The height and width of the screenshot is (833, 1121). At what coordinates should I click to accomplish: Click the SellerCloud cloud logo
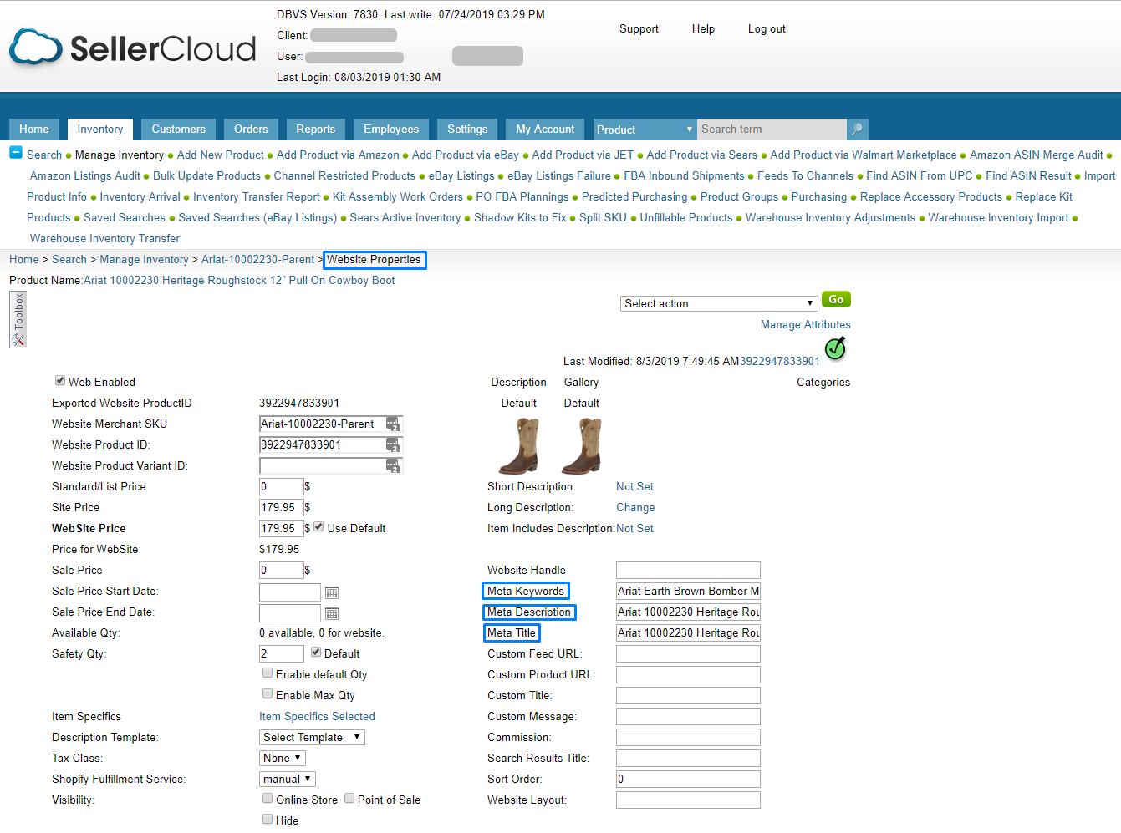click(x=36, y=48)
